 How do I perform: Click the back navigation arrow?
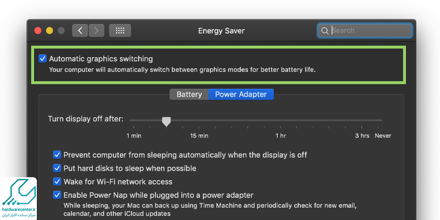coord(80,31)
